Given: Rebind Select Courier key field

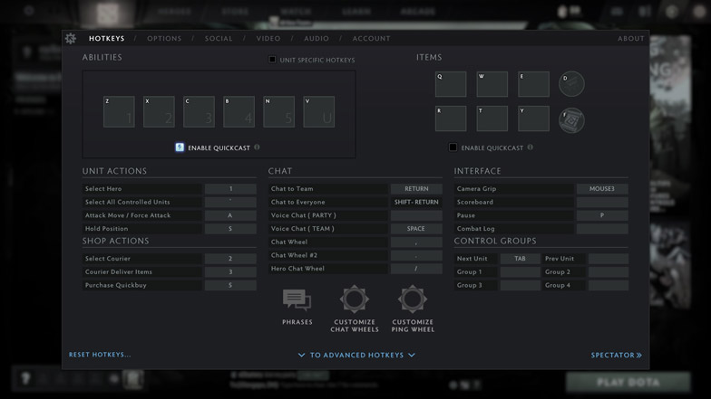Looking at the screenshot, I should (230, 259).
